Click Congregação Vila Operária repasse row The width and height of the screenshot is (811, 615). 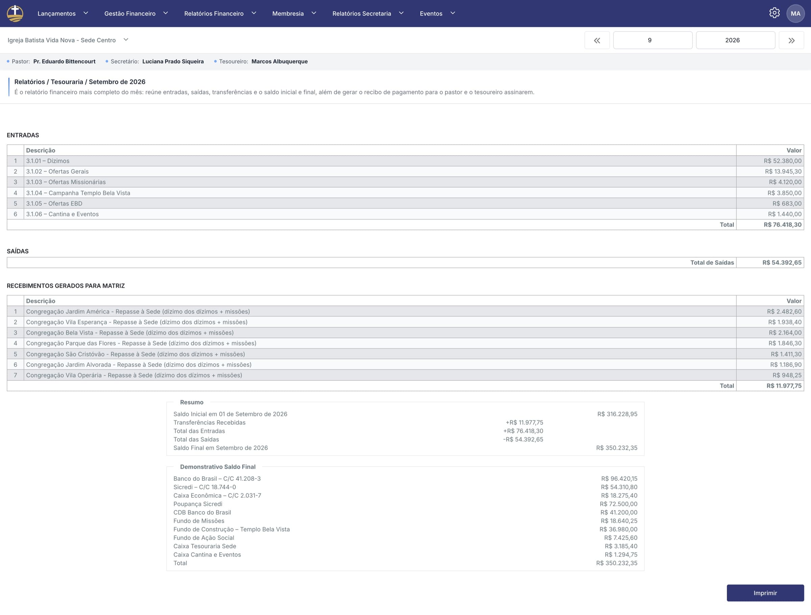[x=405, y=375]
